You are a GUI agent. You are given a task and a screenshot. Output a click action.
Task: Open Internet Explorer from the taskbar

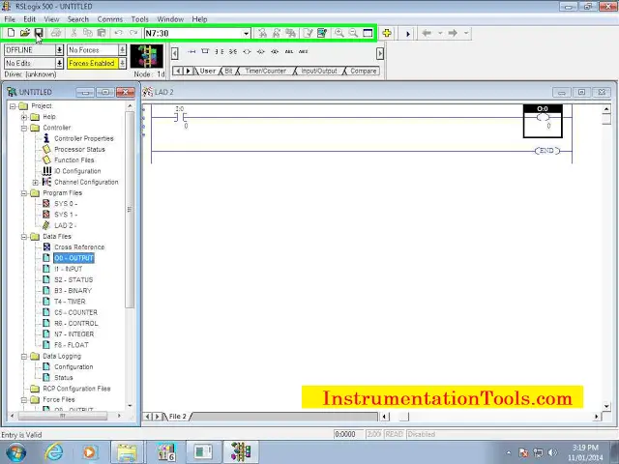tap(53, 451)
